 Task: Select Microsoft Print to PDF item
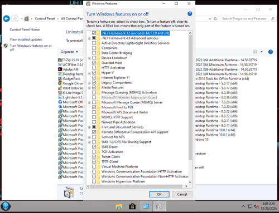118,107
